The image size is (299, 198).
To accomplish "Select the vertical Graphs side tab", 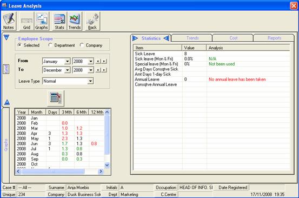I will (x=6, y=145).
